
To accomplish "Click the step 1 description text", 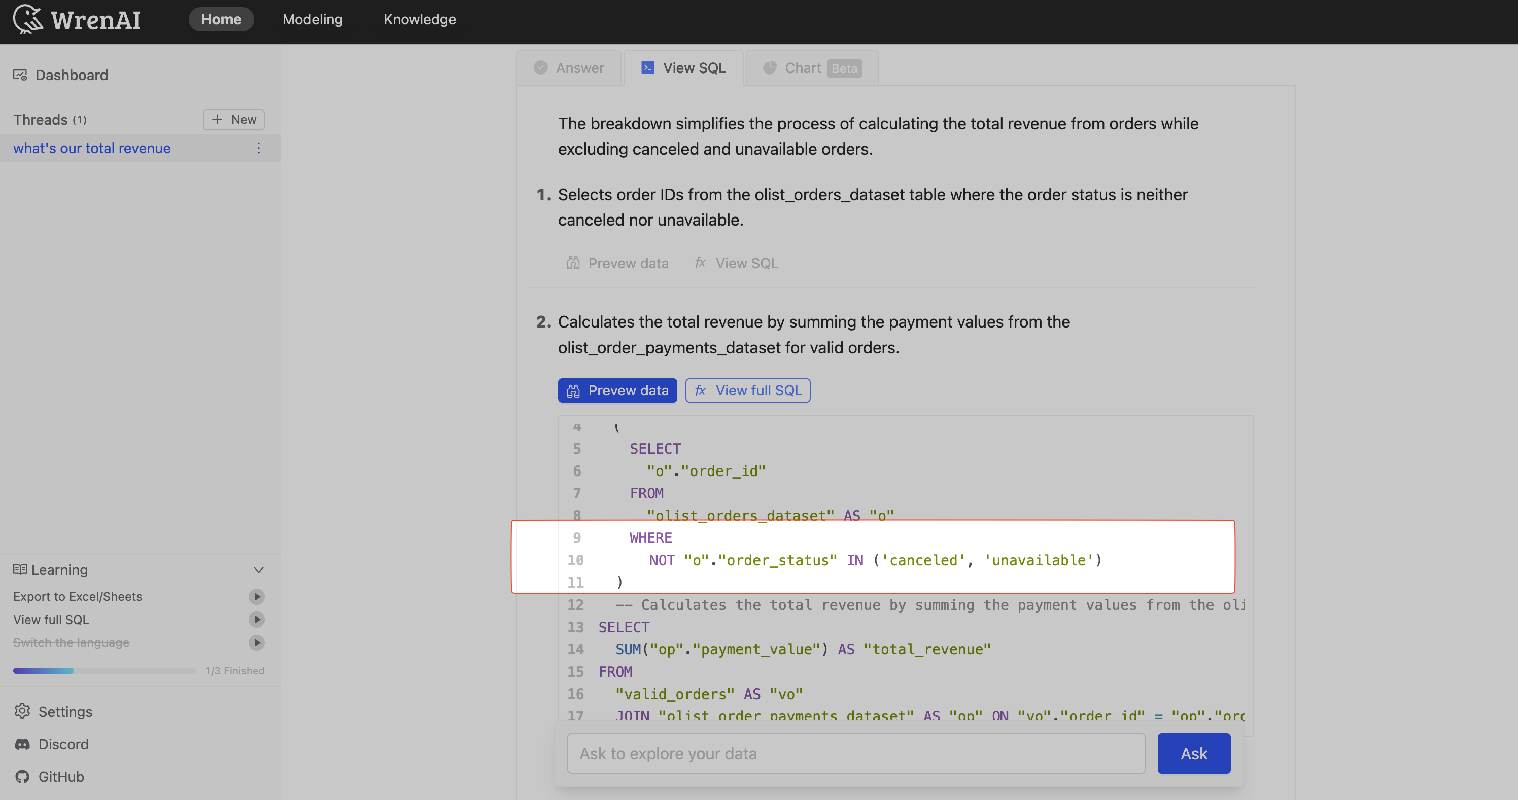I will tap(872, 207).
